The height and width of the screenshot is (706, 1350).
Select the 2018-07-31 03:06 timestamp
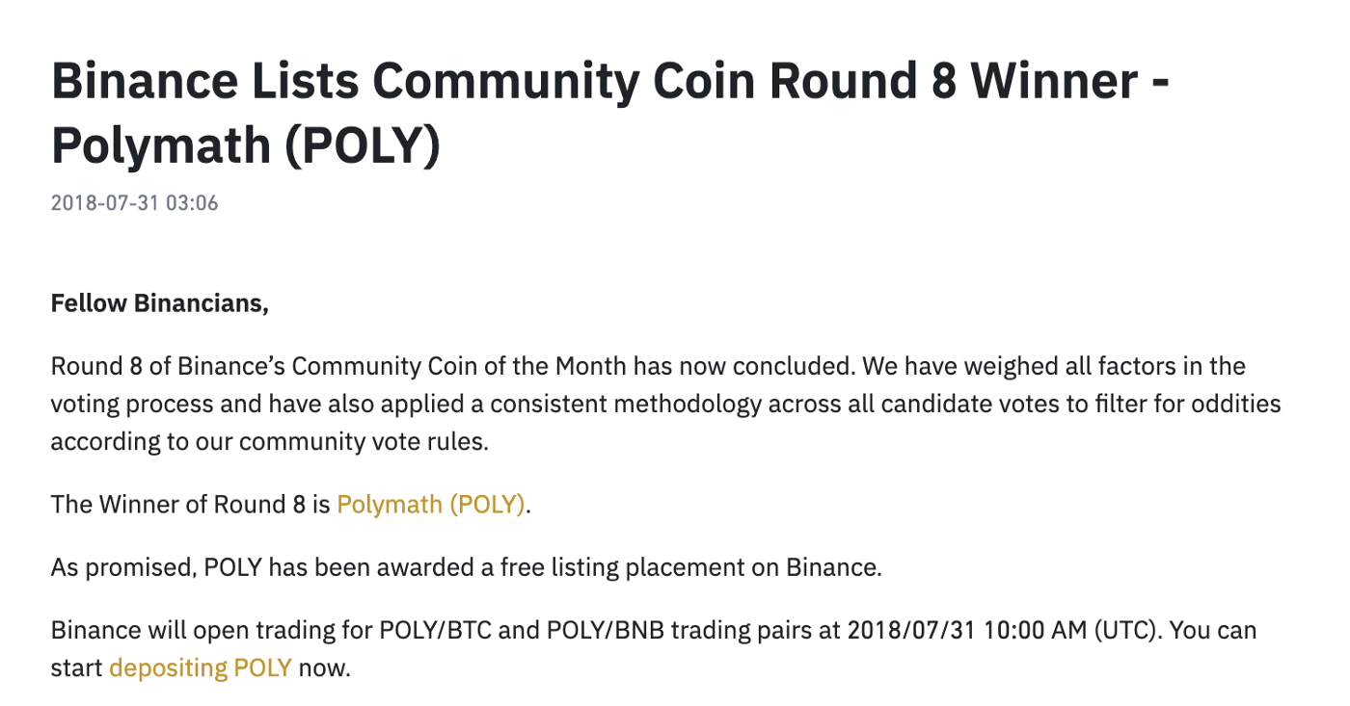[x=135, y=203]
